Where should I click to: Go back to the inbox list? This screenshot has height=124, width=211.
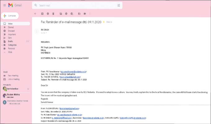[35, 14]
